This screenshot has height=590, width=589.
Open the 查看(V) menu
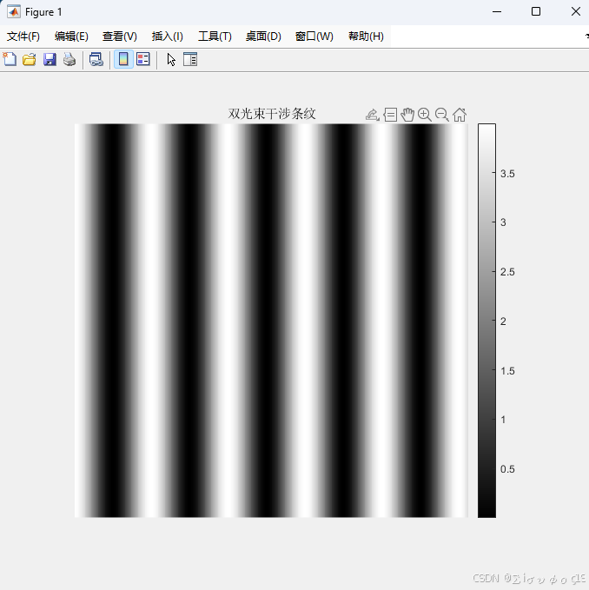tap(120, 36)
